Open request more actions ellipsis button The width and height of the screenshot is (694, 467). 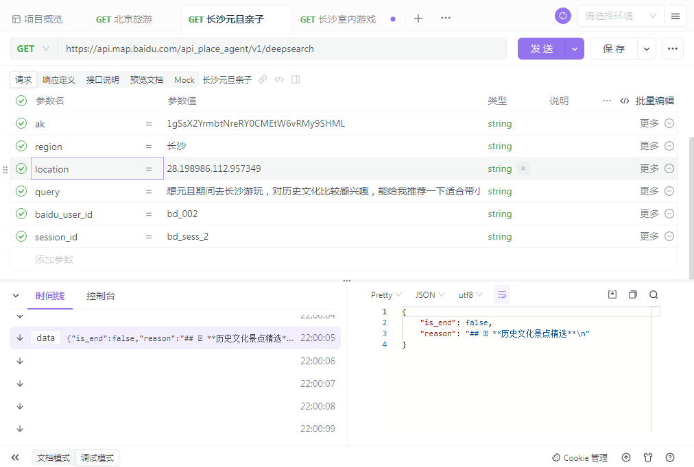coord(672,49)
